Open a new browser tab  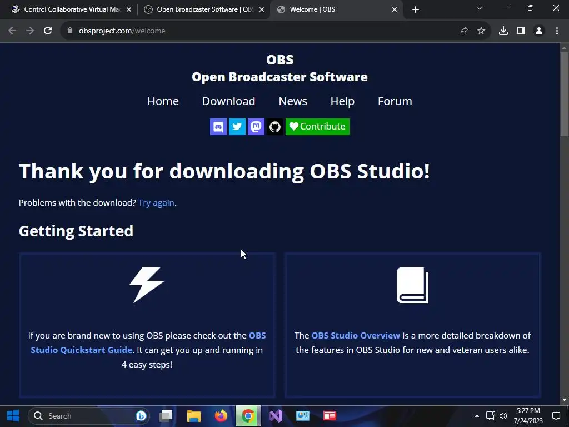[416, 9]
